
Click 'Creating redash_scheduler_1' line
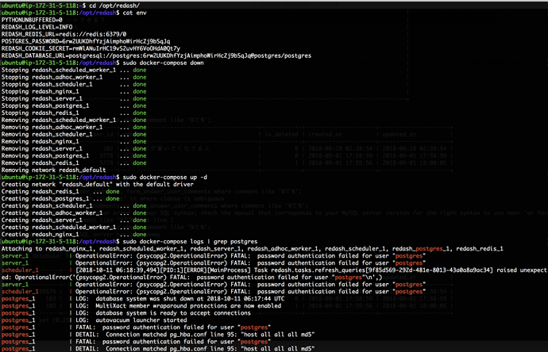pos(74,206)
